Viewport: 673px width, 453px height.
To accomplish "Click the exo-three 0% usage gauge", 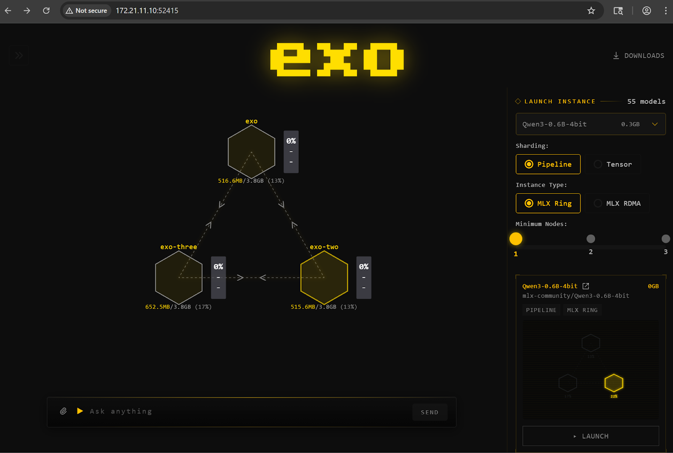I will tap(218, 277).
